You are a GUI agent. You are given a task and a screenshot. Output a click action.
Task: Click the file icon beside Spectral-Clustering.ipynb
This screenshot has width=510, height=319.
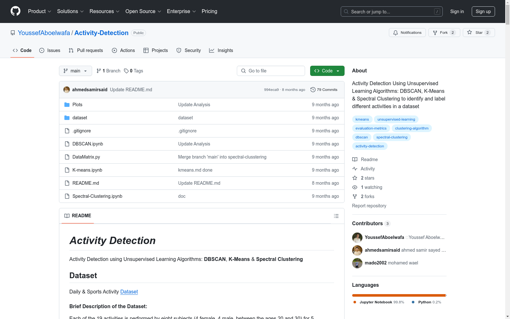point(67,196)
